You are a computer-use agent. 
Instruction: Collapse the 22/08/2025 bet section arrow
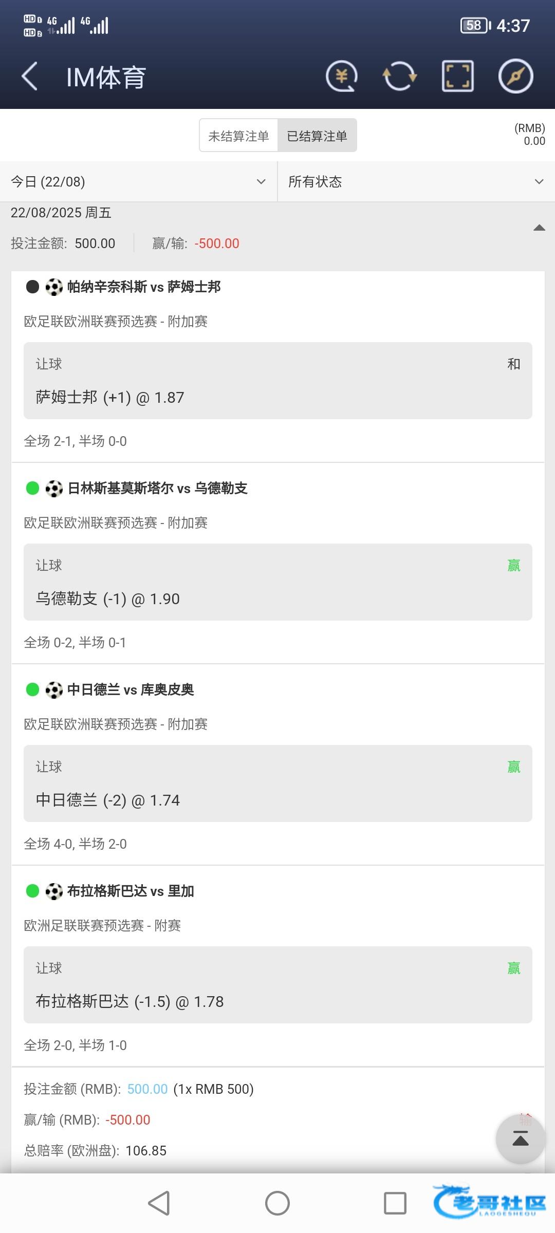pos(539,228)
